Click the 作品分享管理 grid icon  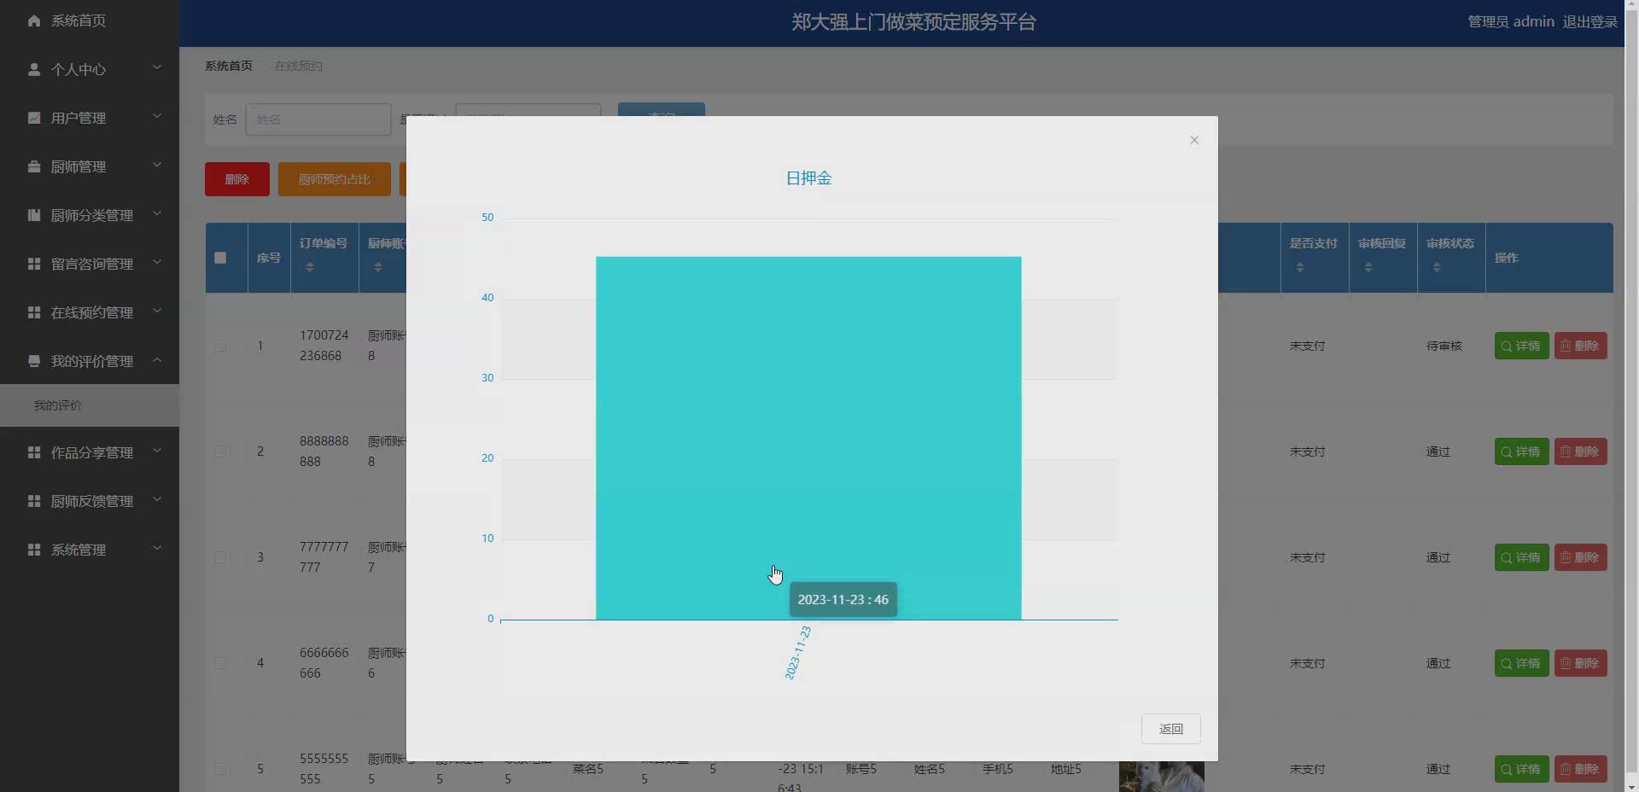34,452
